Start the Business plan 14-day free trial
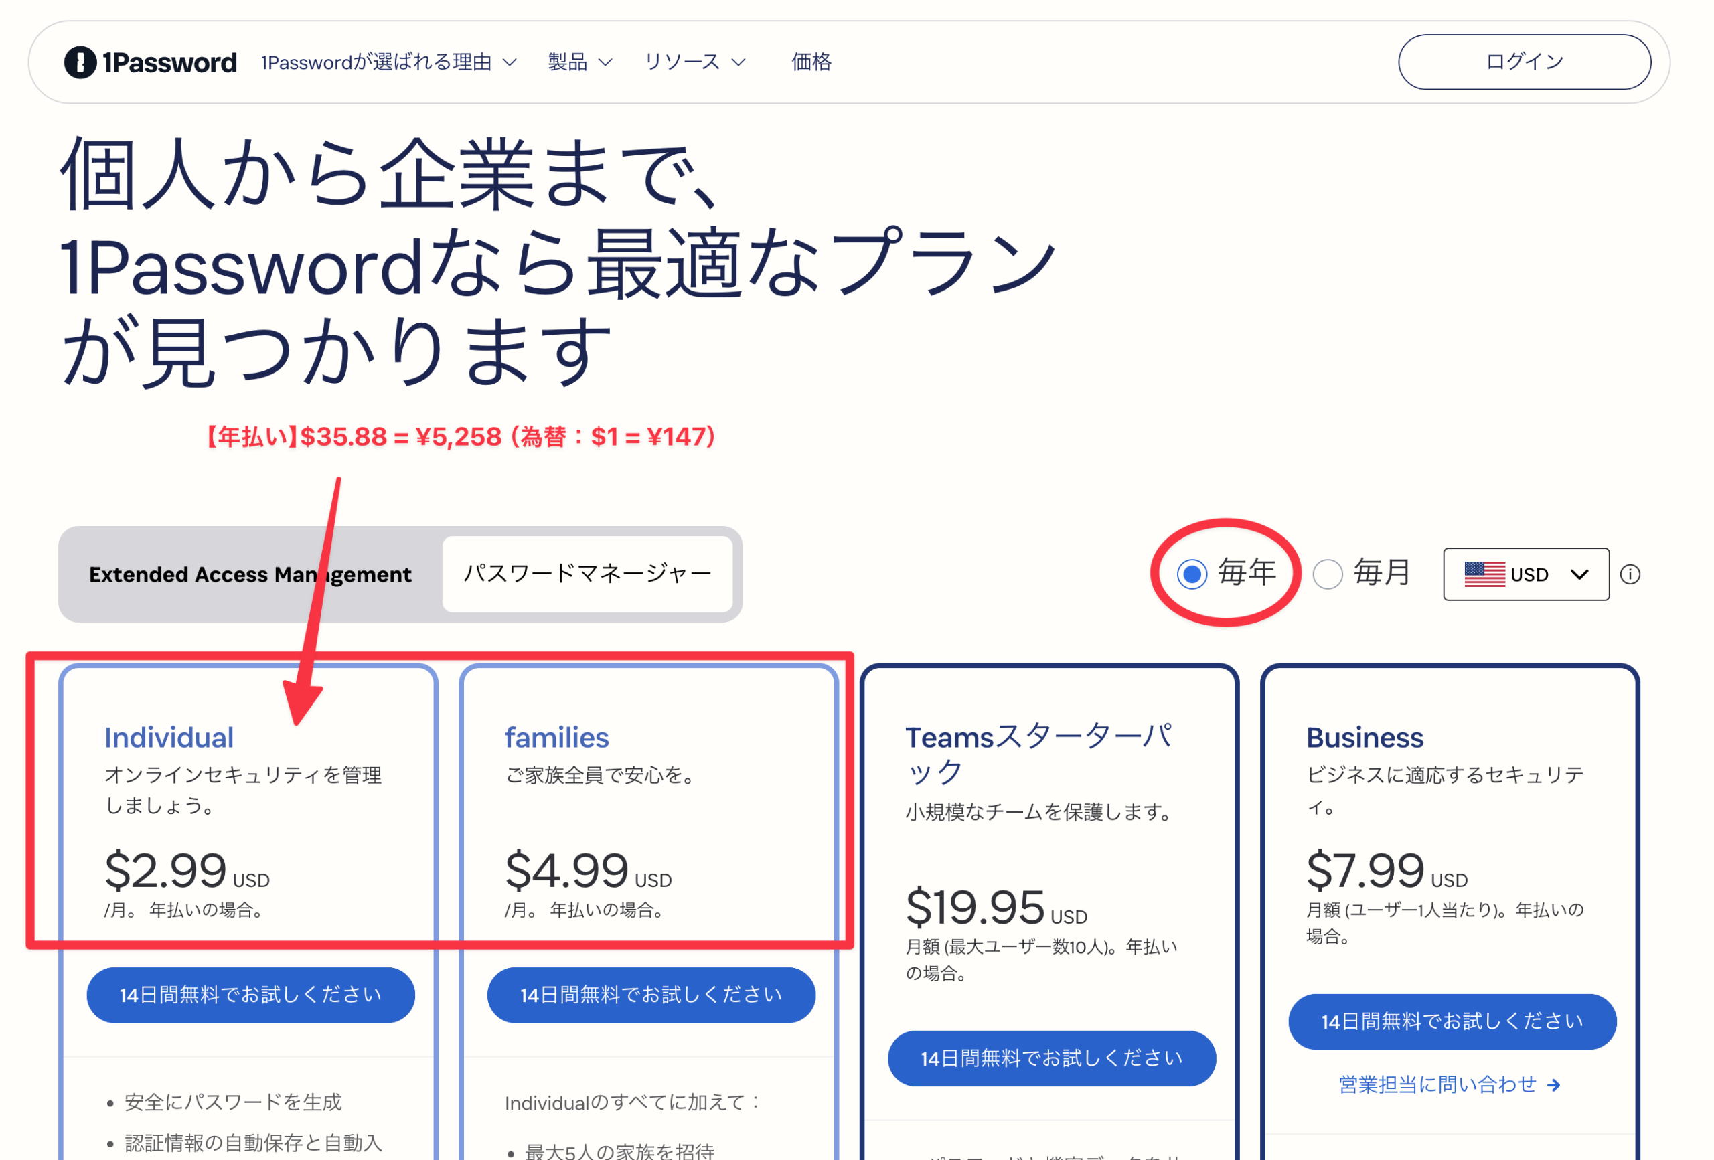1714x1160 pixels. click(x=1452, y=1021)
